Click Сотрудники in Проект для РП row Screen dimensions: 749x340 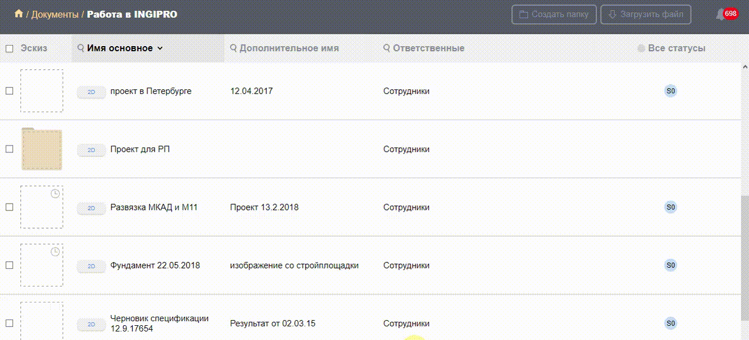[406, 149]
